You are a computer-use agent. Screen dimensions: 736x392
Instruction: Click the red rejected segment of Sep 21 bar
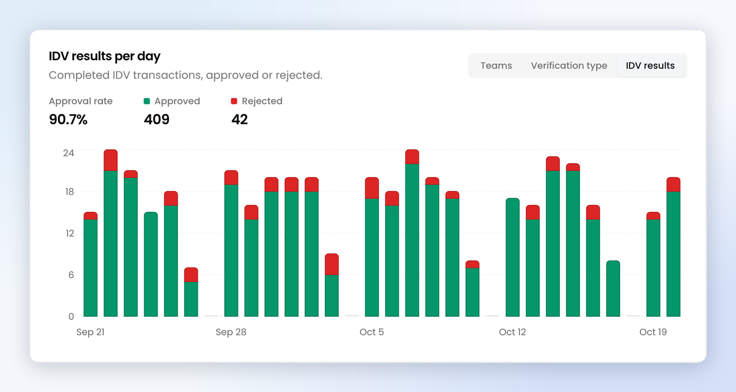pyautogui.click(x=91, y=216)
